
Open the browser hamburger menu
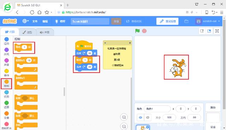(222, 12)
